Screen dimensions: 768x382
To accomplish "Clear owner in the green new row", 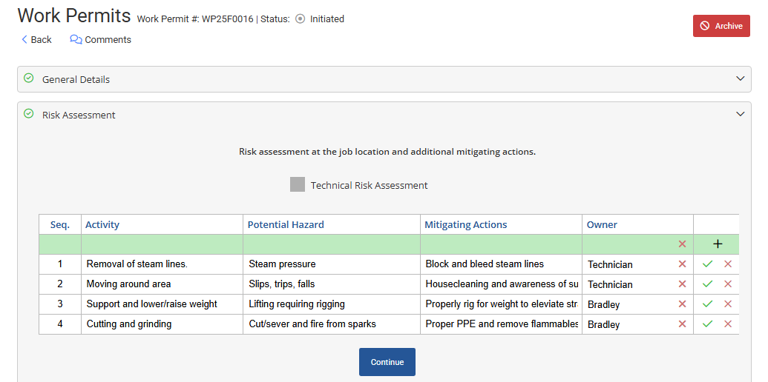I will 682,244.
